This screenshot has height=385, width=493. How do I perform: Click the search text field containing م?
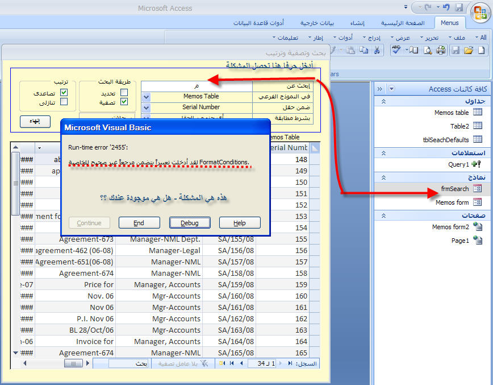pos(197,86)
